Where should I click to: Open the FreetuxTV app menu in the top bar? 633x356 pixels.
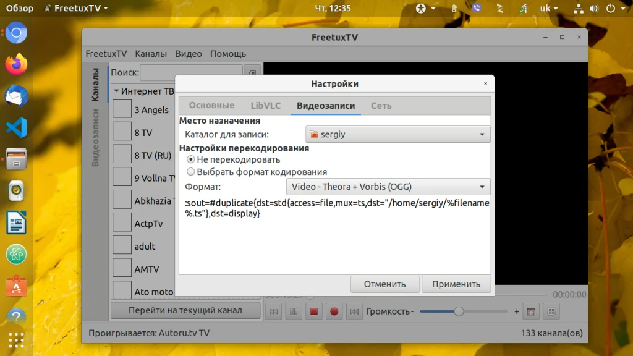tap(76, 8)
